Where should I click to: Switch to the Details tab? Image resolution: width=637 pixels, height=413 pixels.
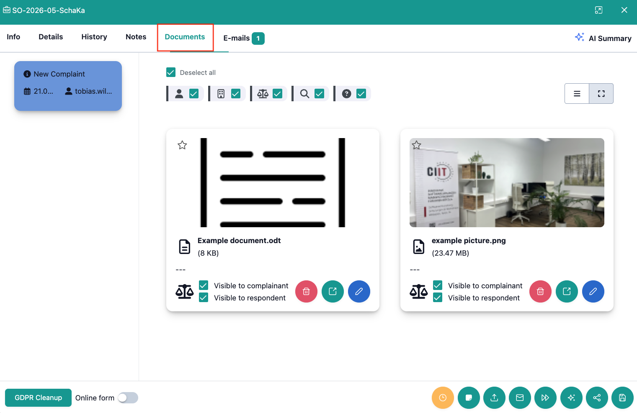coord(51,37)
